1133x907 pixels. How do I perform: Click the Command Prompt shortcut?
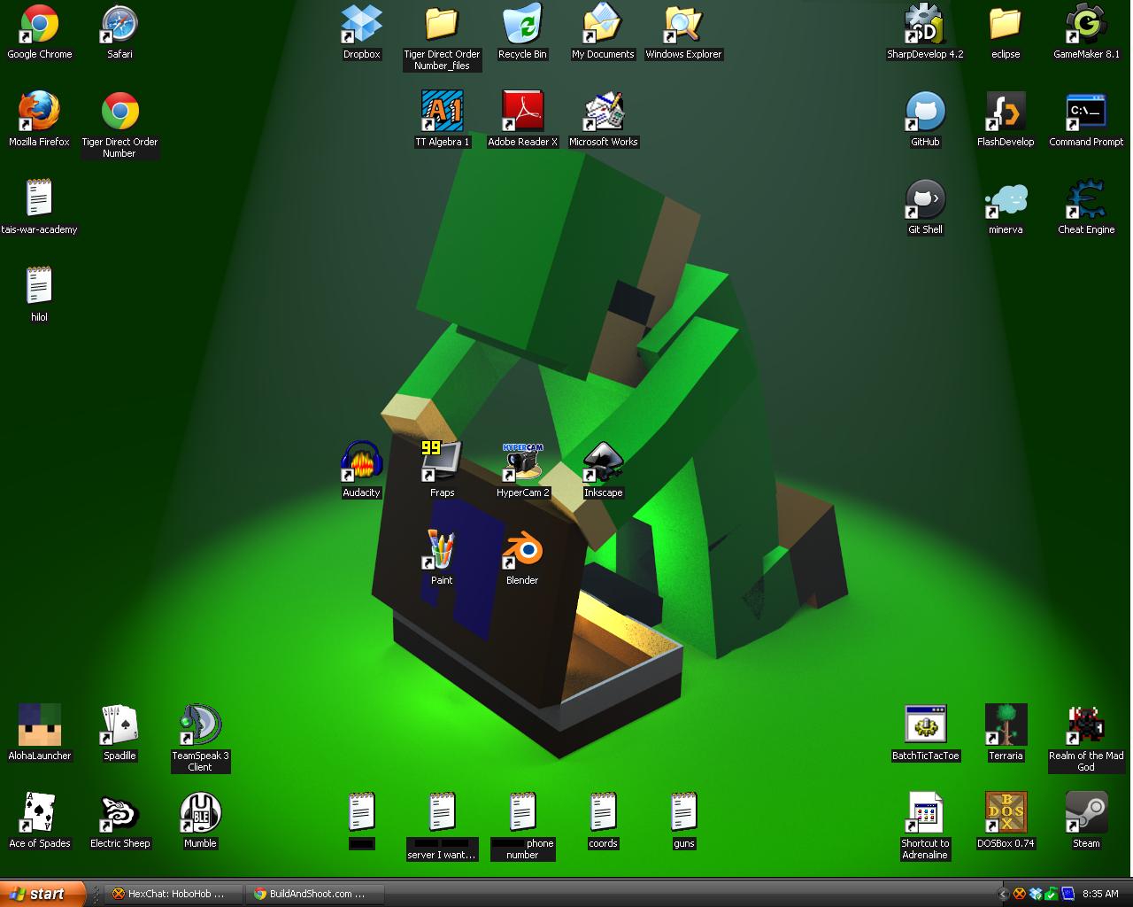pos(1086,112)
